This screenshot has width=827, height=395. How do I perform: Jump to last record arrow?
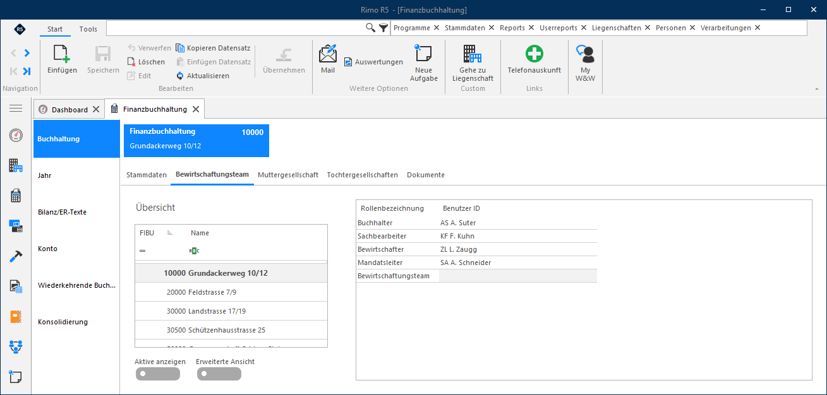[x=27, y=71]
